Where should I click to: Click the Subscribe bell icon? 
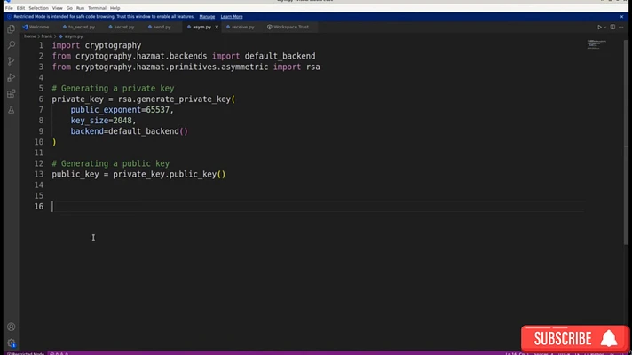609,338
